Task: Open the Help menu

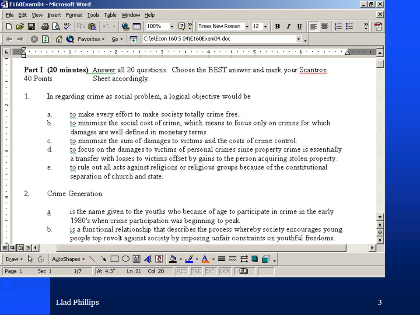Action: click(x=150, y=15)
